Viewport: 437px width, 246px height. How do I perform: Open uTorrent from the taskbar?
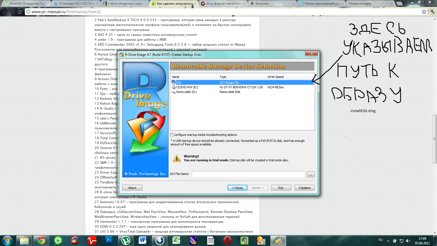pos(126,241)
